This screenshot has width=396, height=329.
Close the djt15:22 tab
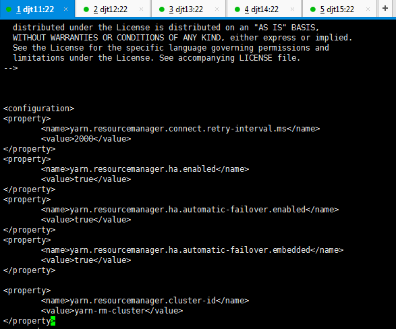(x=368, y=9)
